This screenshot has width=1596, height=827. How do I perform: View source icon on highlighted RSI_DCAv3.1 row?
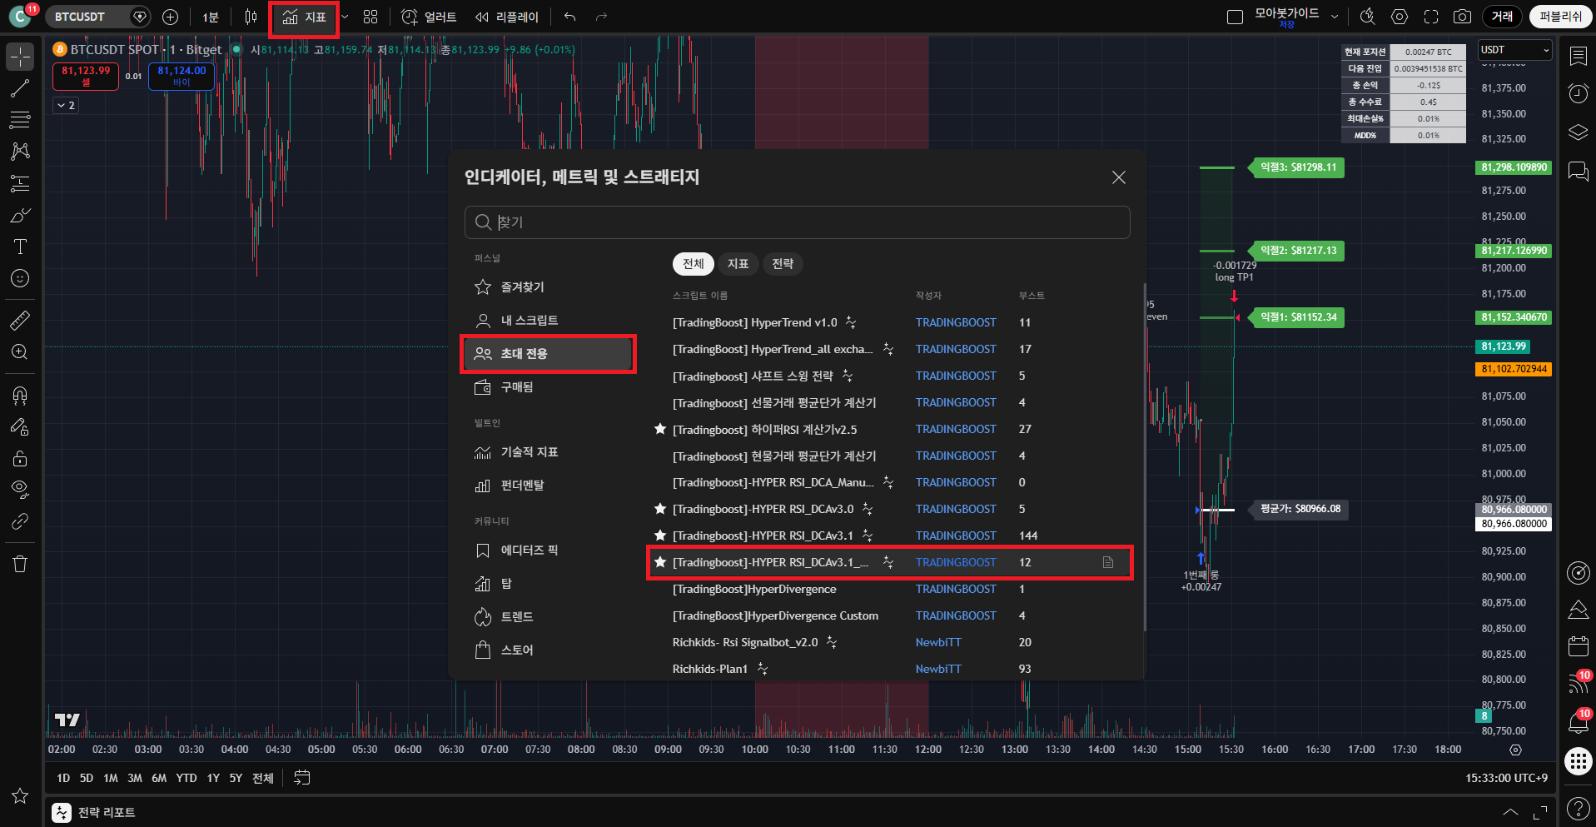point(1108,562)
